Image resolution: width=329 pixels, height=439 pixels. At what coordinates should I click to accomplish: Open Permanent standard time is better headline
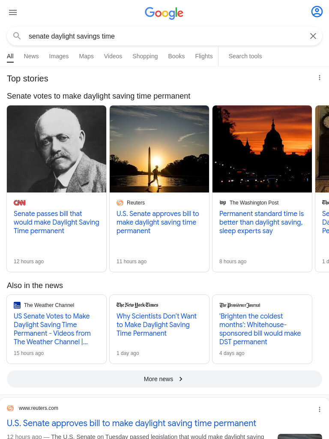(262, 223)
